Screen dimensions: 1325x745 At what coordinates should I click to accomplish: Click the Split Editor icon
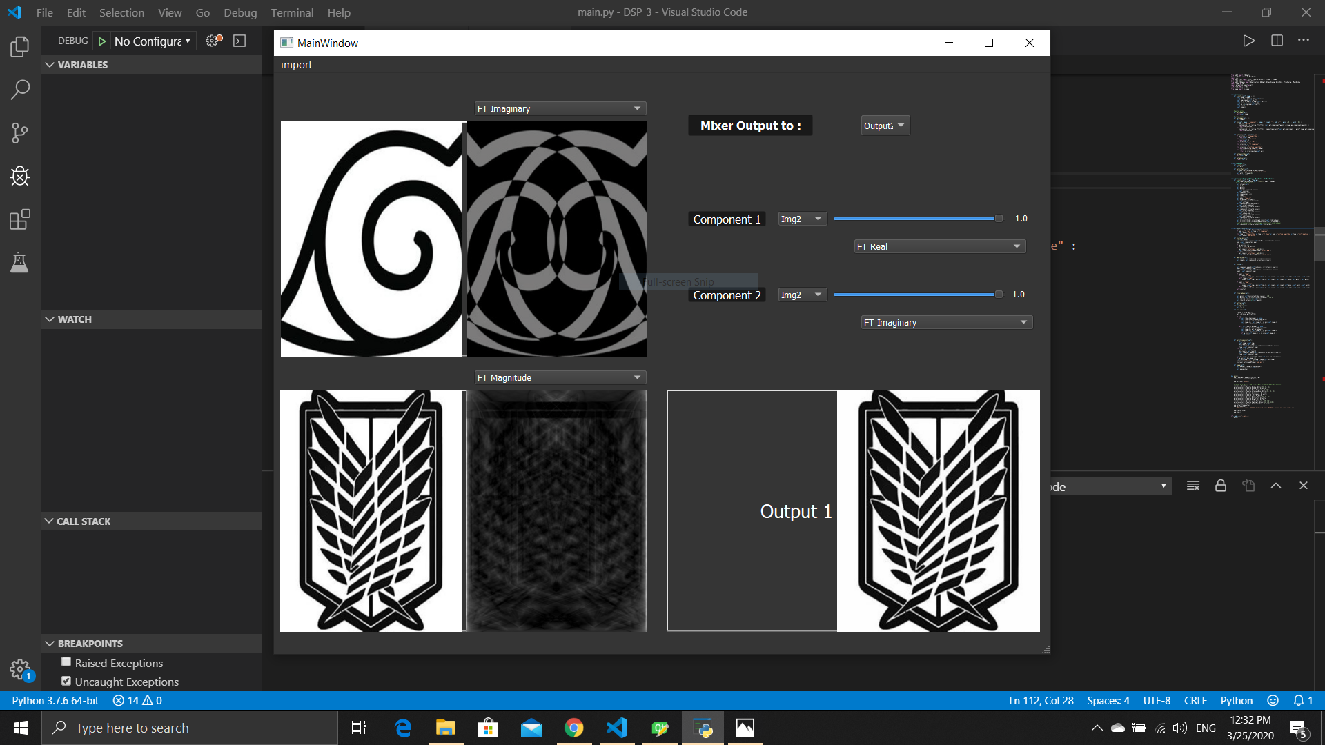click(1277, 41)
